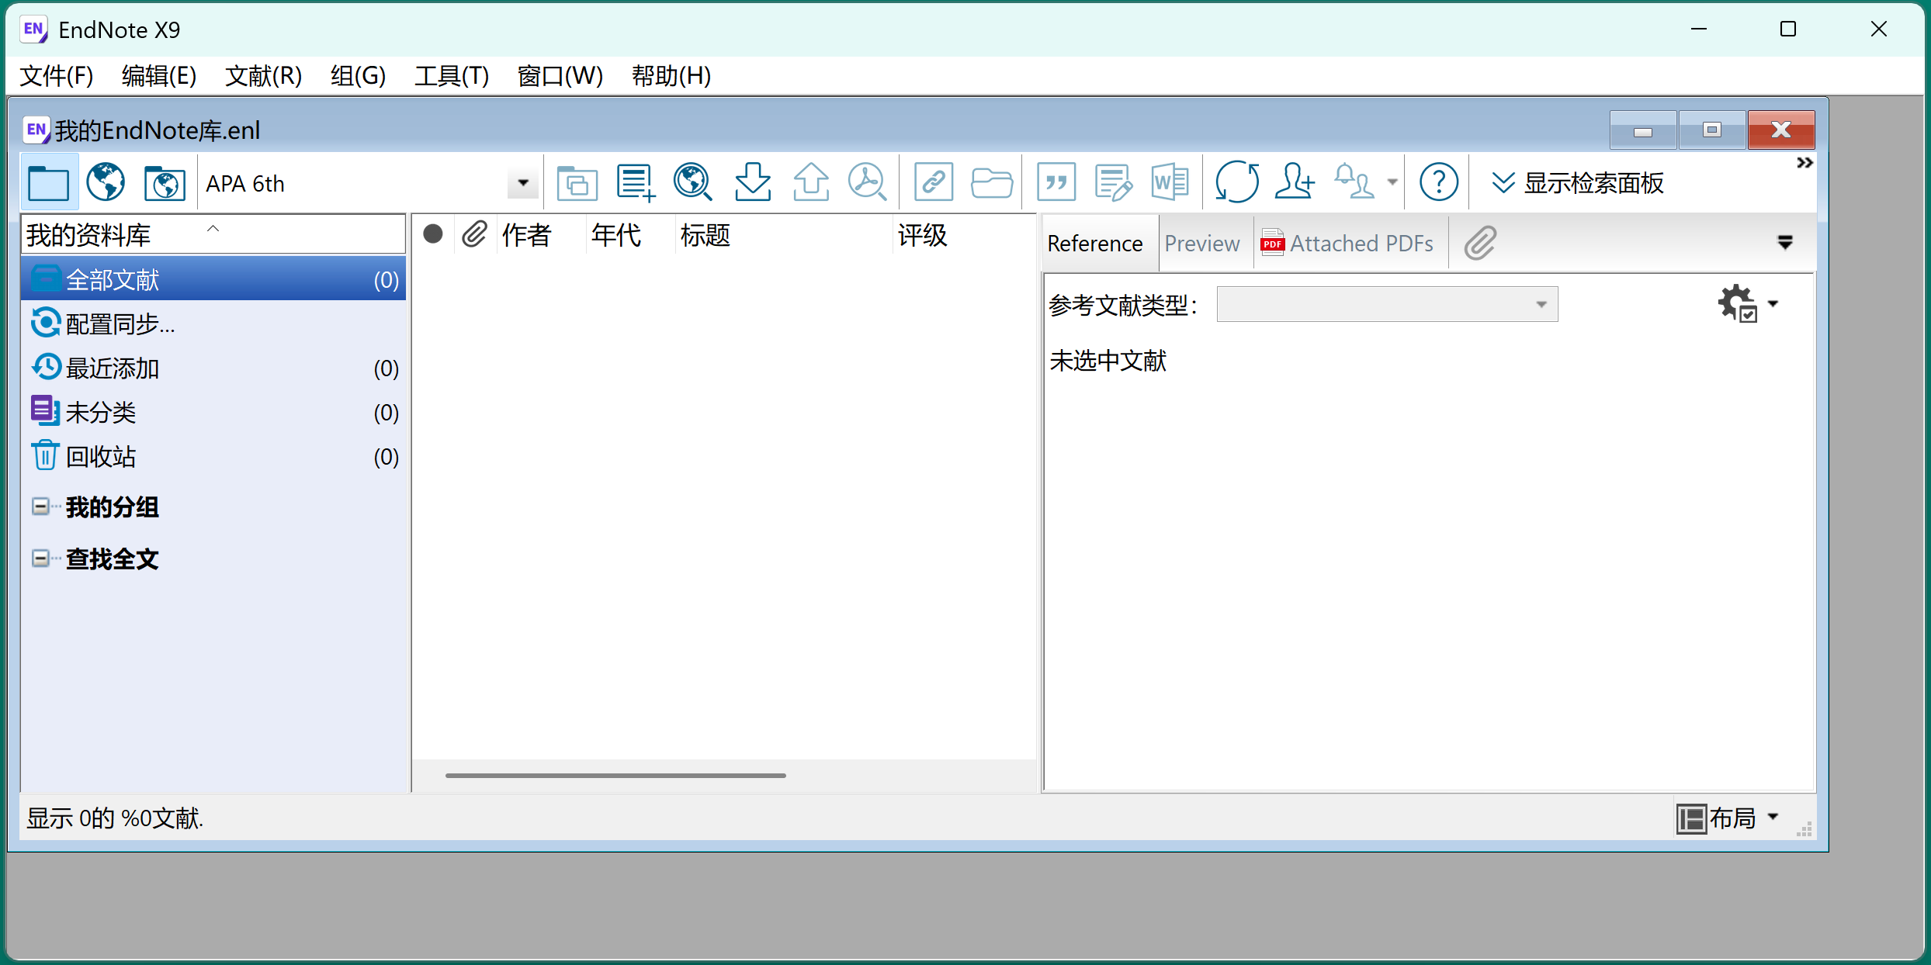
Task: Go to Word via the Word icon
Action: [x=1169, y=182]
